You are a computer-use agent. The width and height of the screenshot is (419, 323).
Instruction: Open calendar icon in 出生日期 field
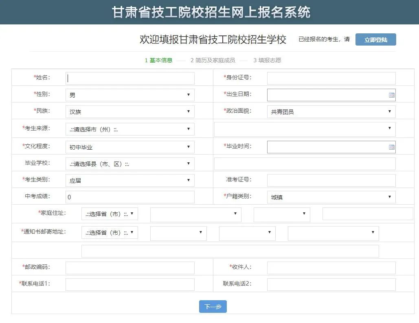[x=391, y=95]
